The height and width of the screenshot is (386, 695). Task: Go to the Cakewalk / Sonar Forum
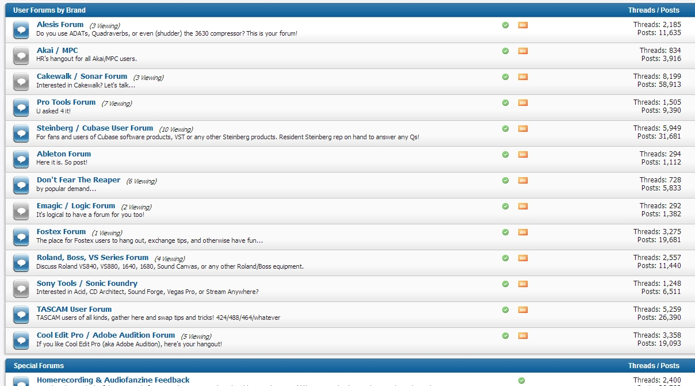point(82,77)
